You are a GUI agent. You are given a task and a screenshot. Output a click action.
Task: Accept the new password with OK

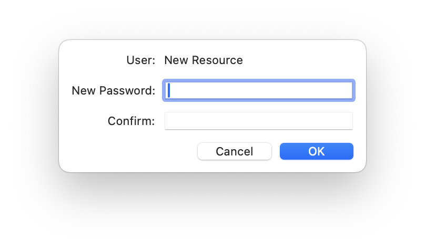pyautogui.click(x=316, y=151)
